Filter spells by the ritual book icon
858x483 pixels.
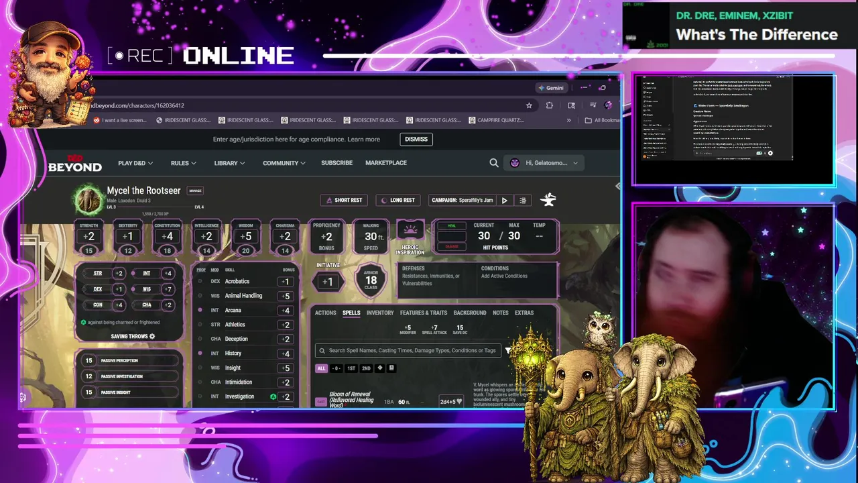(x=391, y=368)
